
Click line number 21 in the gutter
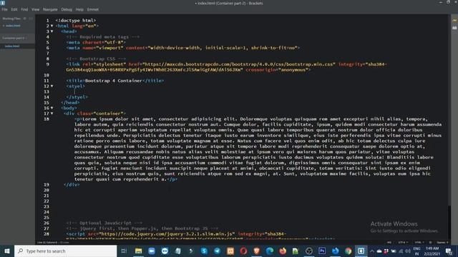pyautogui.click(x=47, y=196)
